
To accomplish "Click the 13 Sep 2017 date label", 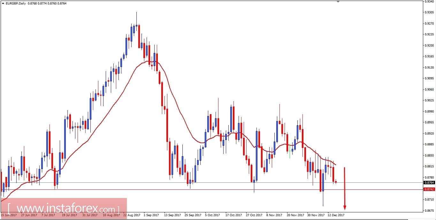I will coord(172,215).
